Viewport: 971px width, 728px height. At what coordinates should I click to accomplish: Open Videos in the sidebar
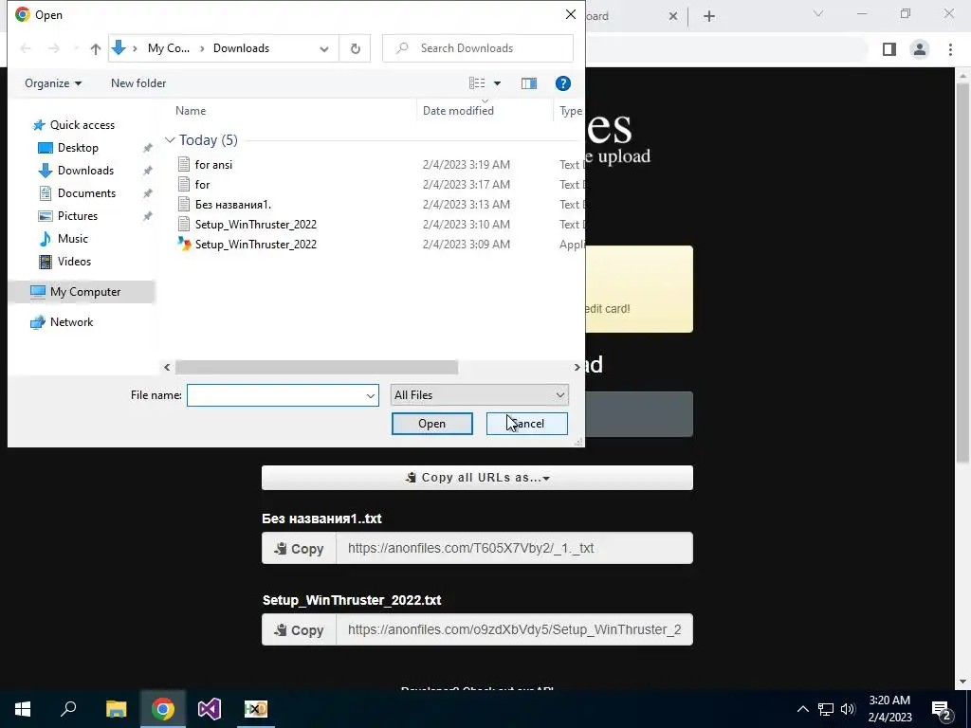(x=74, y=262)
